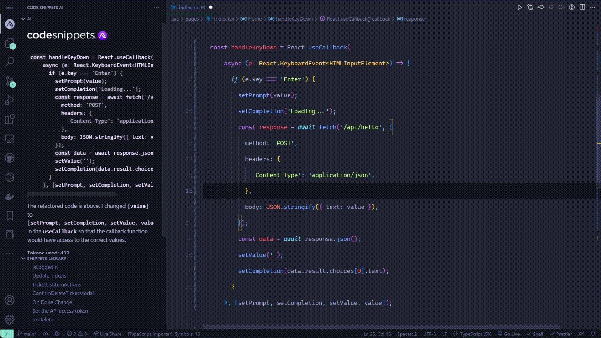The width and height of the screenshot is (601, 338).
Task: Open the ConfirmDeleteTicketModal snippet
Action: [x=63, y=293]
